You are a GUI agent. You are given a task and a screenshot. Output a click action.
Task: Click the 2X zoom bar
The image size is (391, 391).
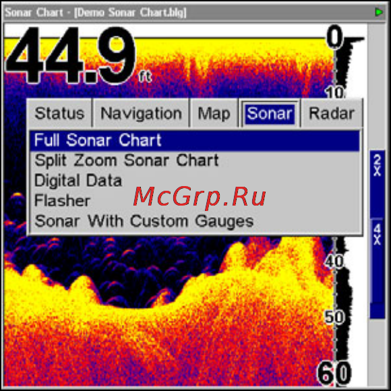[x=378, y=184]
